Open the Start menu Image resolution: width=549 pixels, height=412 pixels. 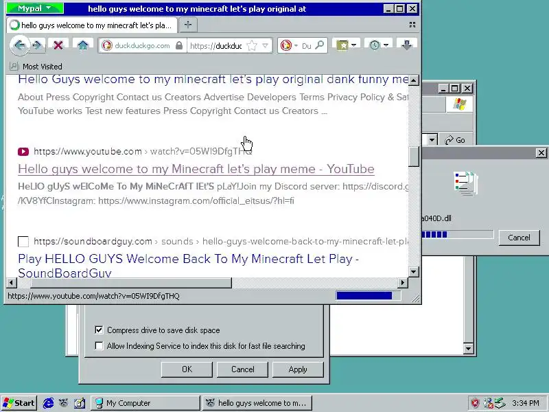click(19, 403)
